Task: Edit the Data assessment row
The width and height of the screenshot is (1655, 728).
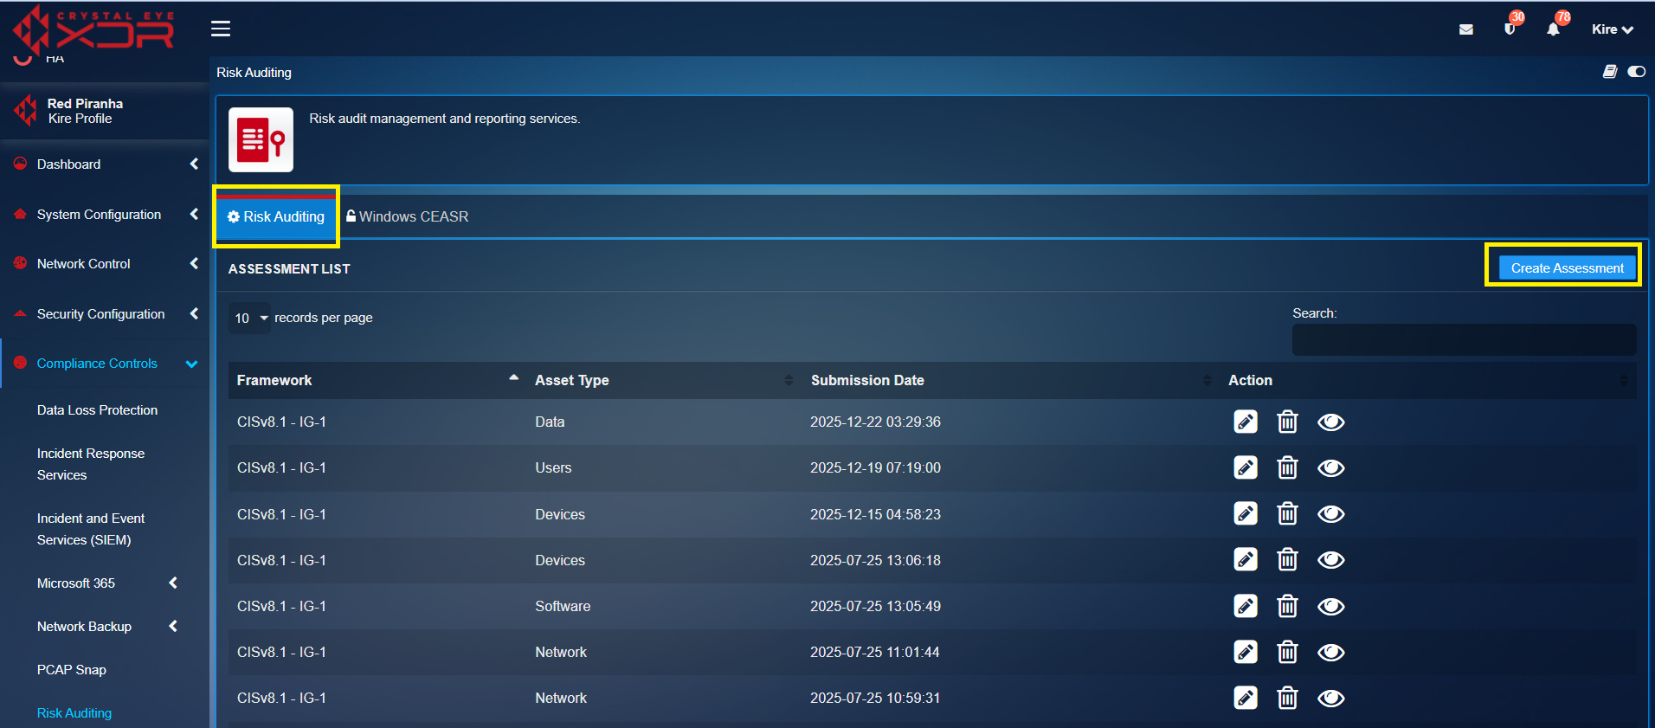Action: pos(1246,422)
